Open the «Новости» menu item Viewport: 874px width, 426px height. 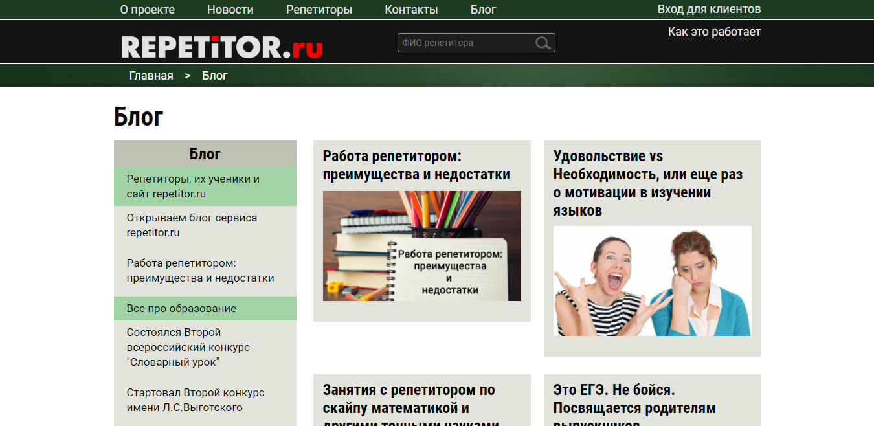pyautogui.click(x=230, y=10)
